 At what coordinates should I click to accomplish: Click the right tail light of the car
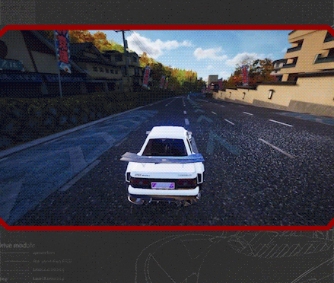pyautogui.click(x=186, y=183)
